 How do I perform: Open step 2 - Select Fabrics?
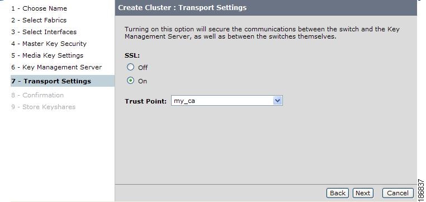coord(39,20)
